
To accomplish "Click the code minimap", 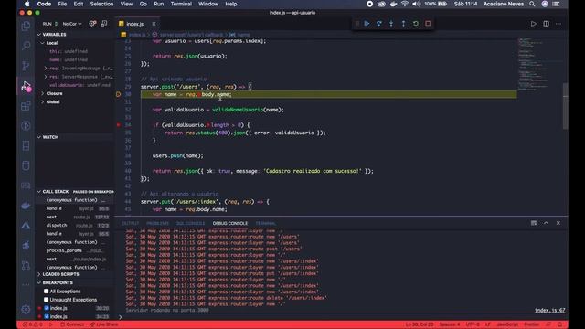I will [x=534, y=65].
